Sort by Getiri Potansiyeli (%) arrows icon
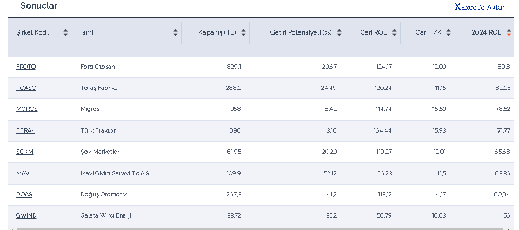 click(x=339, y=32)
